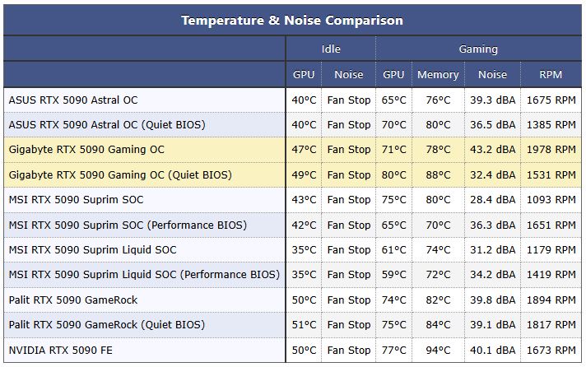Viewport: 586px width, 367px height.
Task: Click the 28.4 dBA noise value
Action: coord(492,199)
